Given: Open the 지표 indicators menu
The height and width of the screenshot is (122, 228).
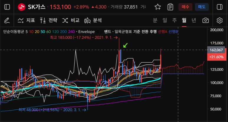Looking at the screenshot, I should pyautogui.click(x=26, y=20).
